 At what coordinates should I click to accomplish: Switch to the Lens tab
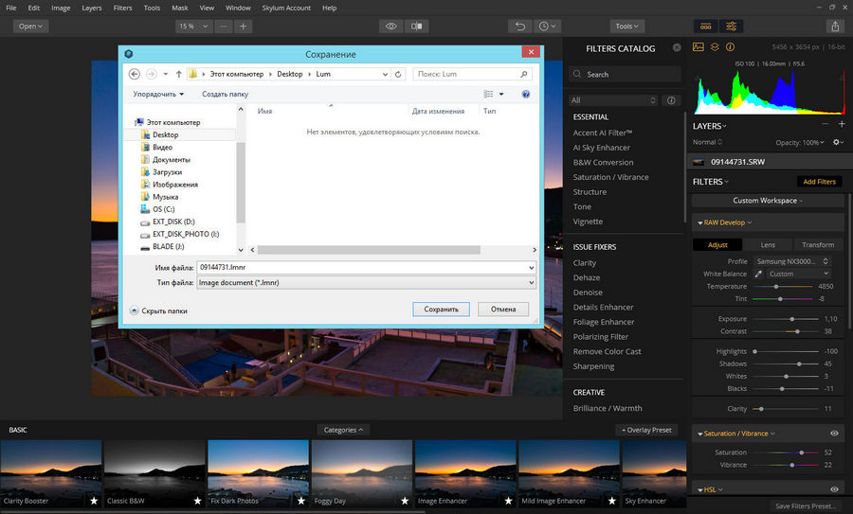(x=768, y=245)
